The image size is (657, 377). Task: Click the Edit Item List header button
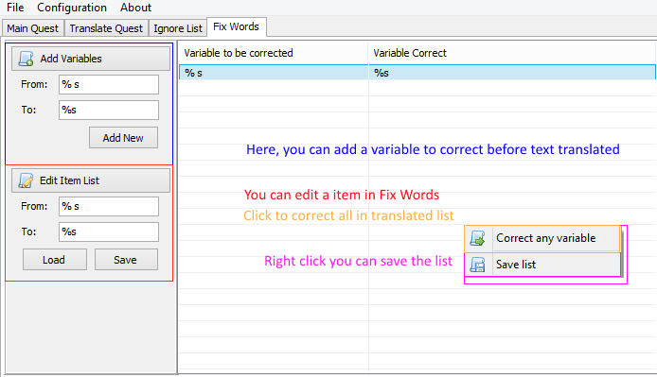(x=91, y=180)
